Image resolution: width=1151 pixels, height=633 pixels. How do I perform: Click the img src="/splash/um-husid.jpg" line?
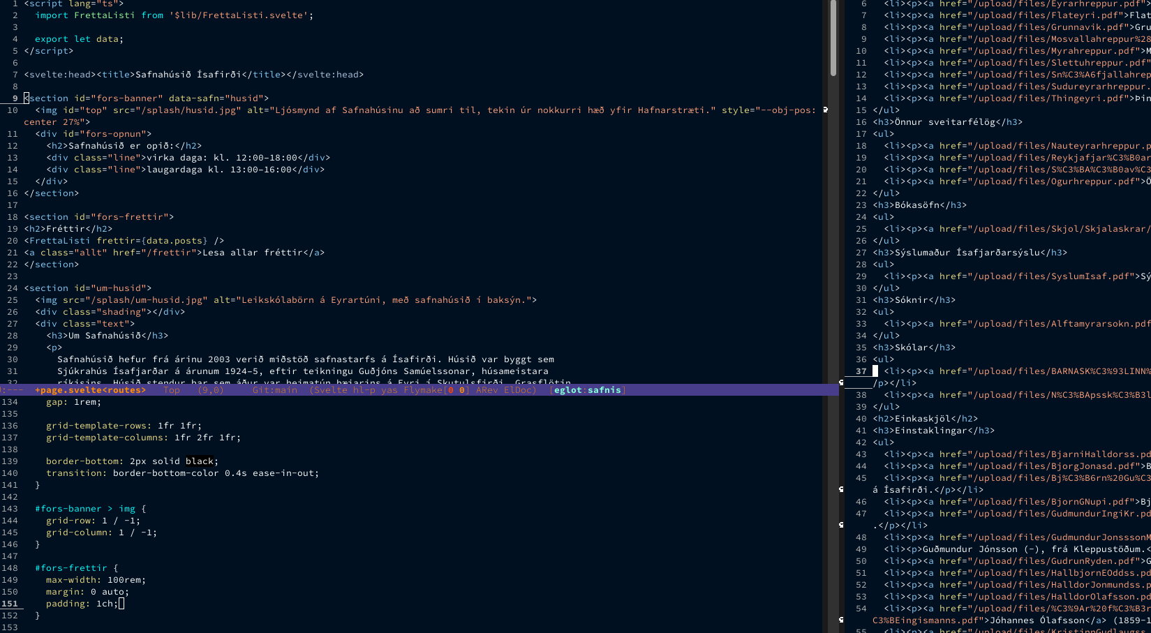click(x=285, y=300)
